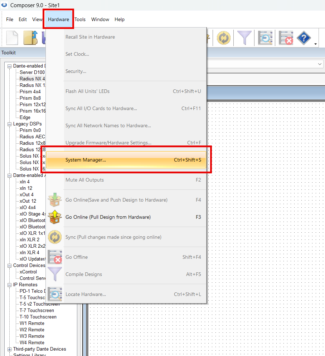Click the Compile Designs funnel menu icon
The image size is (325, 356).
click(55, 274)
